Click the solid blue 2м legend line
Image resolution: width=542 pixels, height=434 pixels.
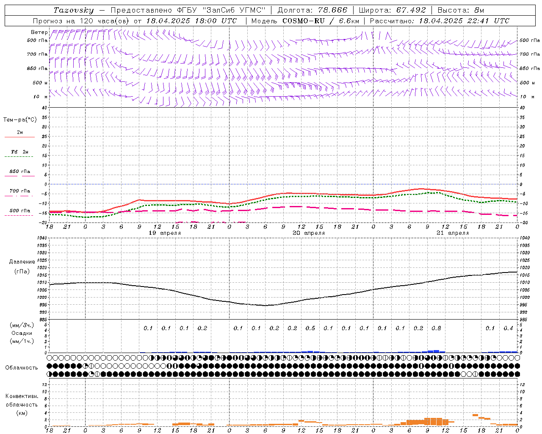tap(19, 137)
